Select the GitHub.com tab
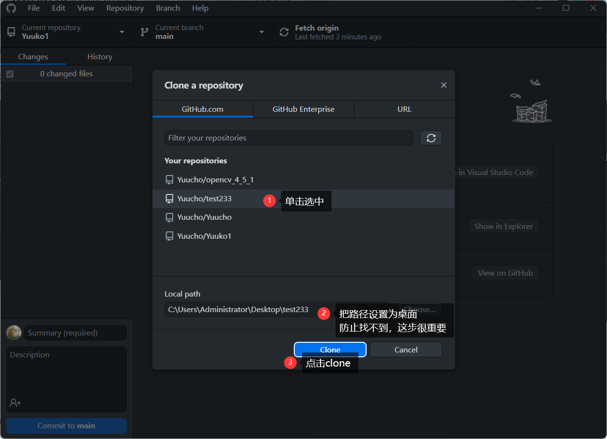607x439 pixels. click(202, 109)
